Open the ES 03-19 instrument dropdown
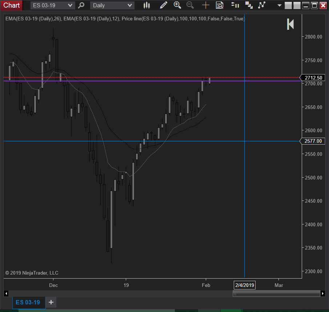This screenshot has width=329, height=312. point(53,5)
